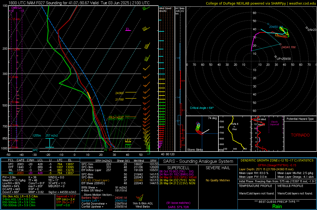Click the Eff Inflow Layer row label
The height and width of the screenshot is (210, 317).
pos(92,170)
